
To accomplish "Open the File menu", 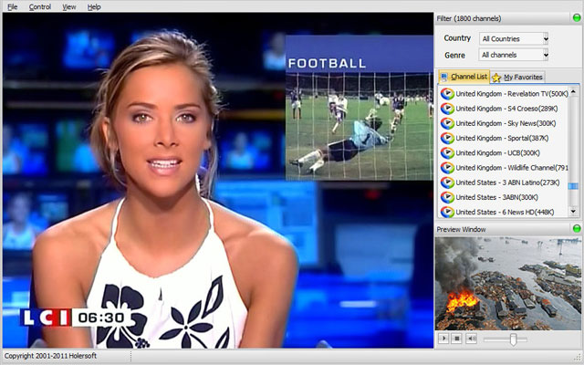I will click(x=12, y=6).
